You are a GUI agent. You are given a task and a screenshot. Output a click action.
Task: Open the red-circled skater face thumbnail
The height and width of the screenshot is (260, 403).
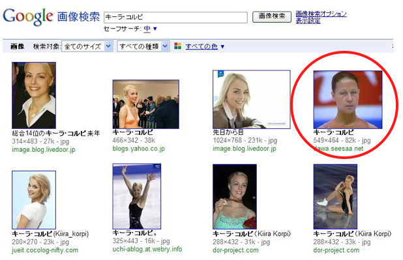tap(348, 100)
